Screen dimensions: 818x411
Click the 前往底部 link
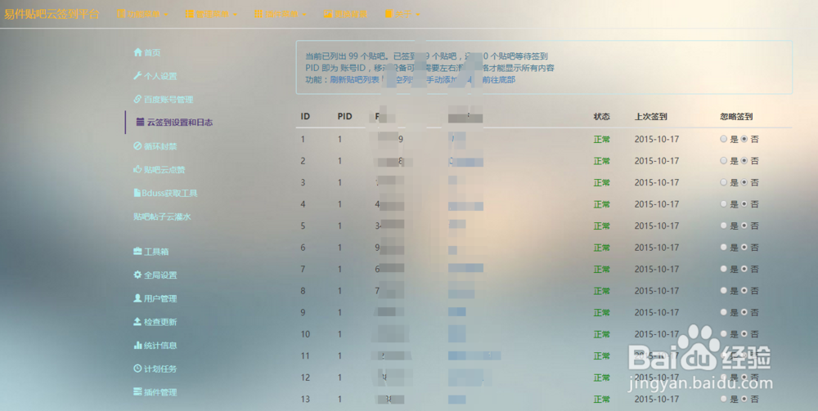coord(499,80)
